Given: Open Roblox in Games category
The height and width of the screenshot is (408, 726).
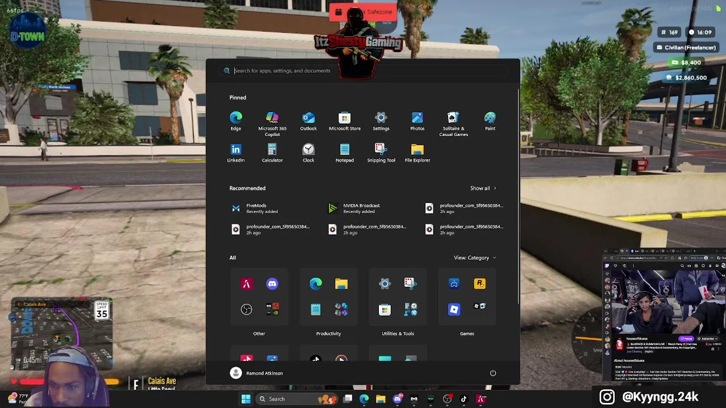Looking at the screenshot, I should [454, 309].
